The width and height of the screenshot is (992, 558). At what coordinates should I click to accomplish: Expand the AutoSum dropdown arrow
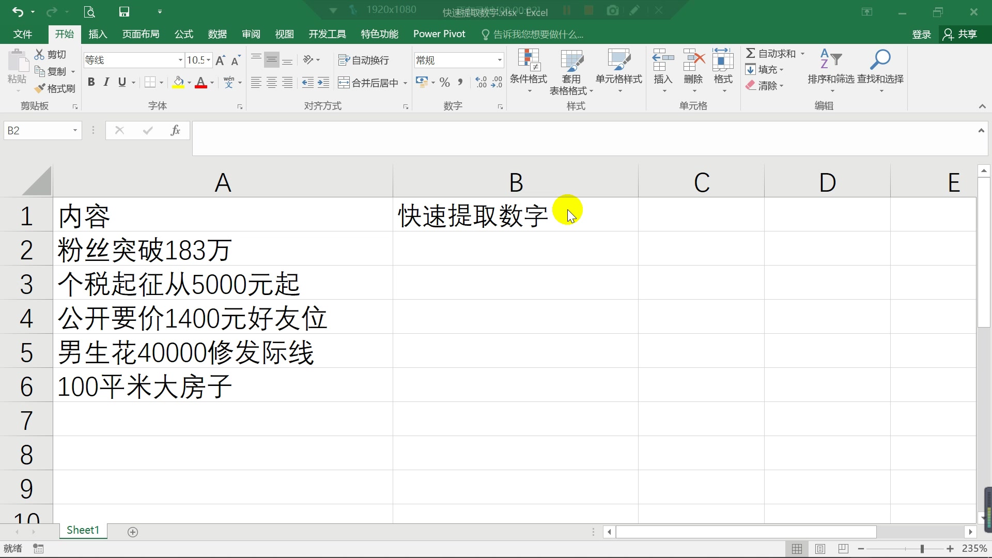(x=802, y=54)
